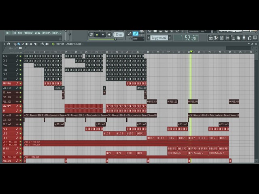Open the PATTERNS menu
The image size is (259, 194).
[28, 33]
